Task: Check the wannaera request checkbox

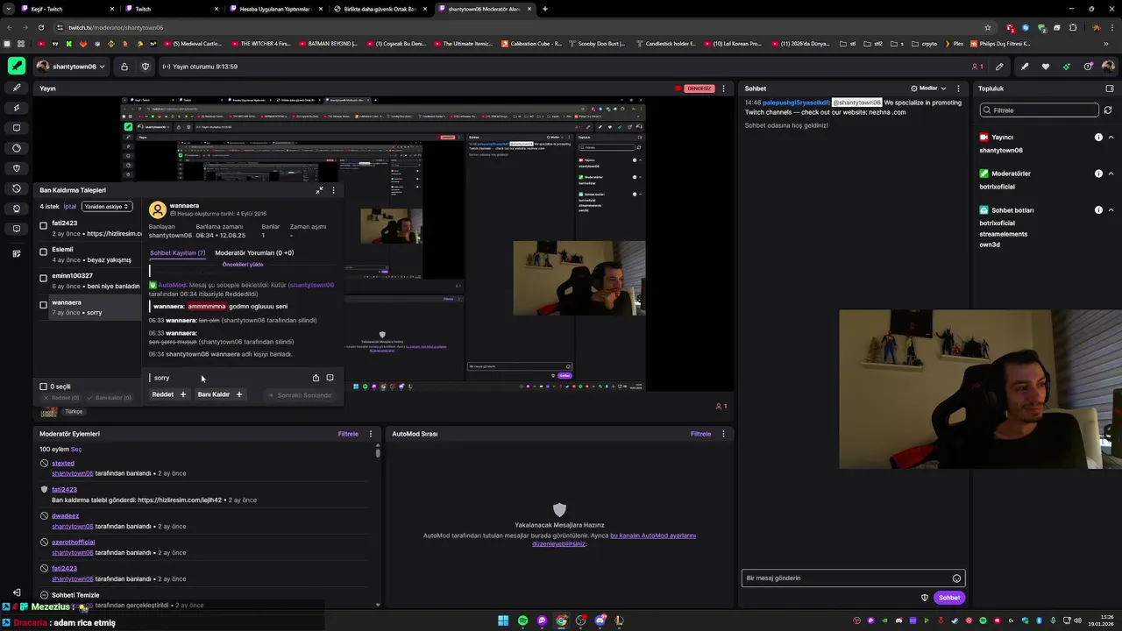Action: click(43, 305)
